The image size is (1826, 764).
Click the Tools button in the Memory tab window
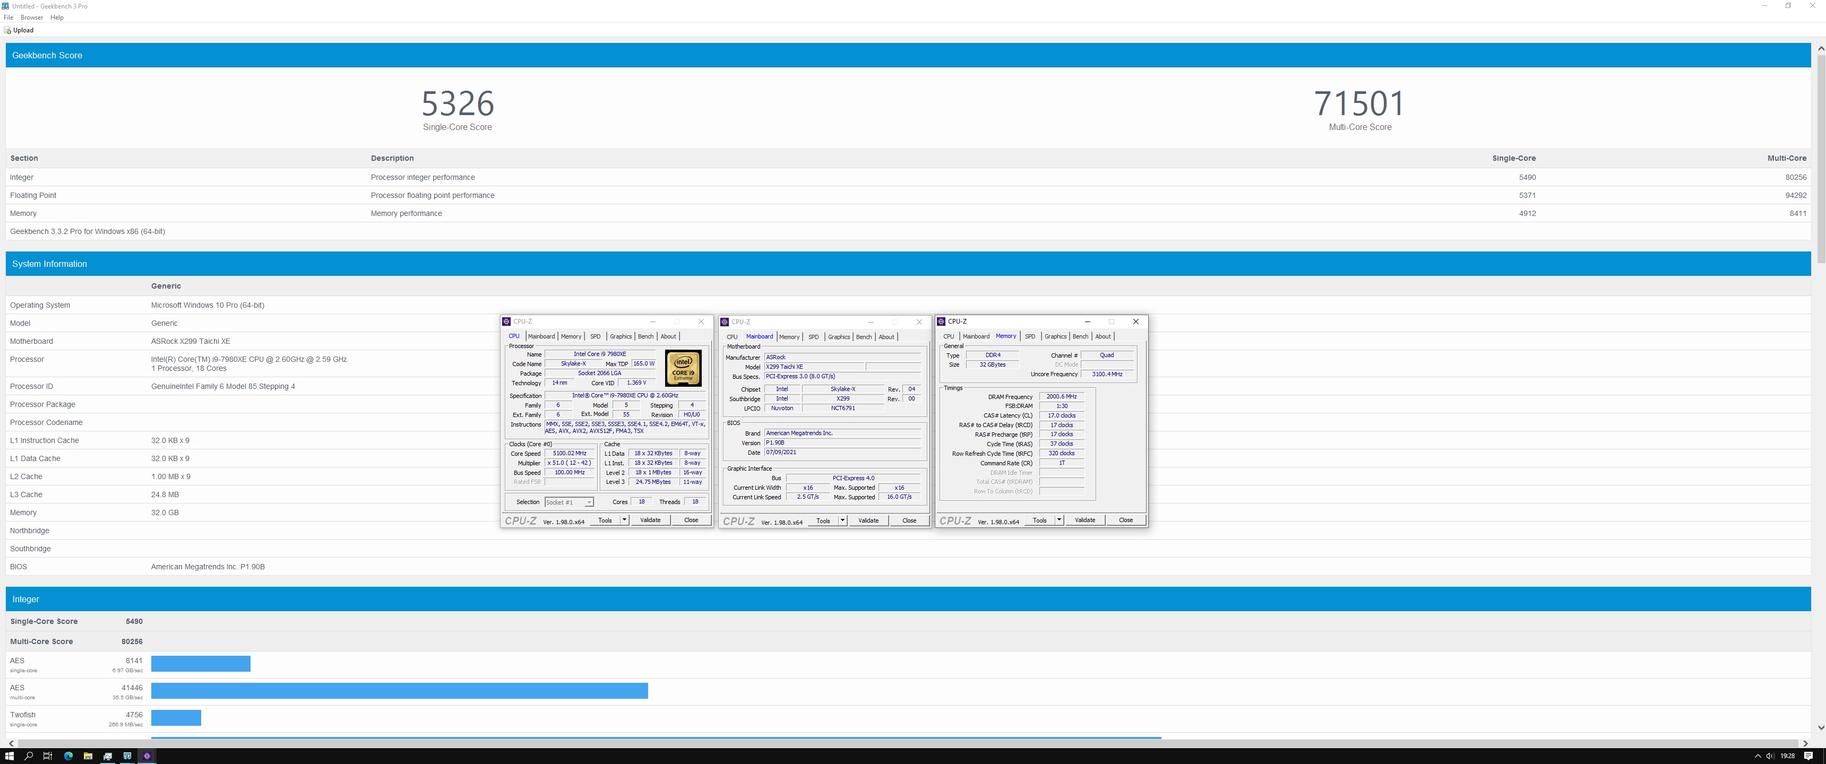[1039, 520]
